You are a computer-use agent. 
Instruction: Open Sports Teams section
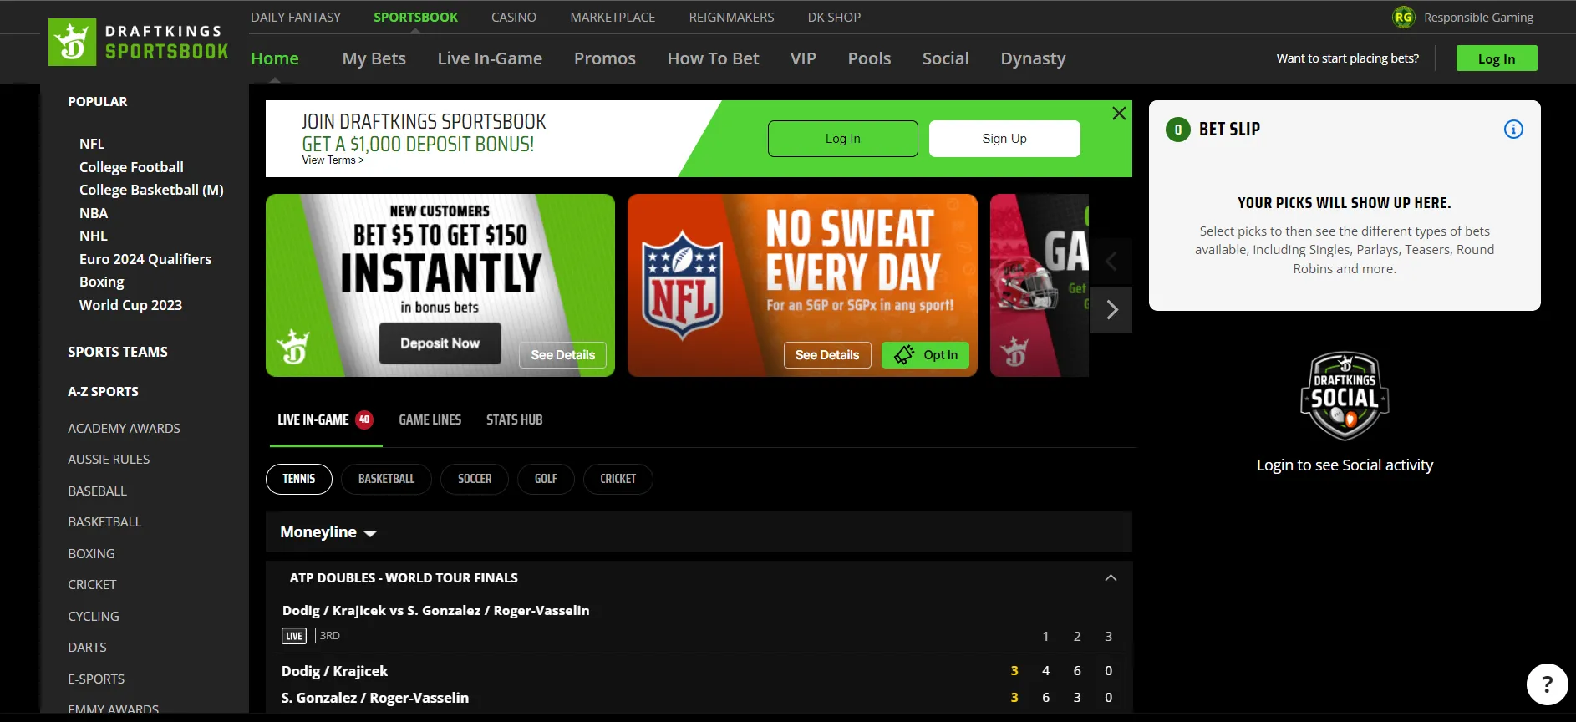[118, 352]
